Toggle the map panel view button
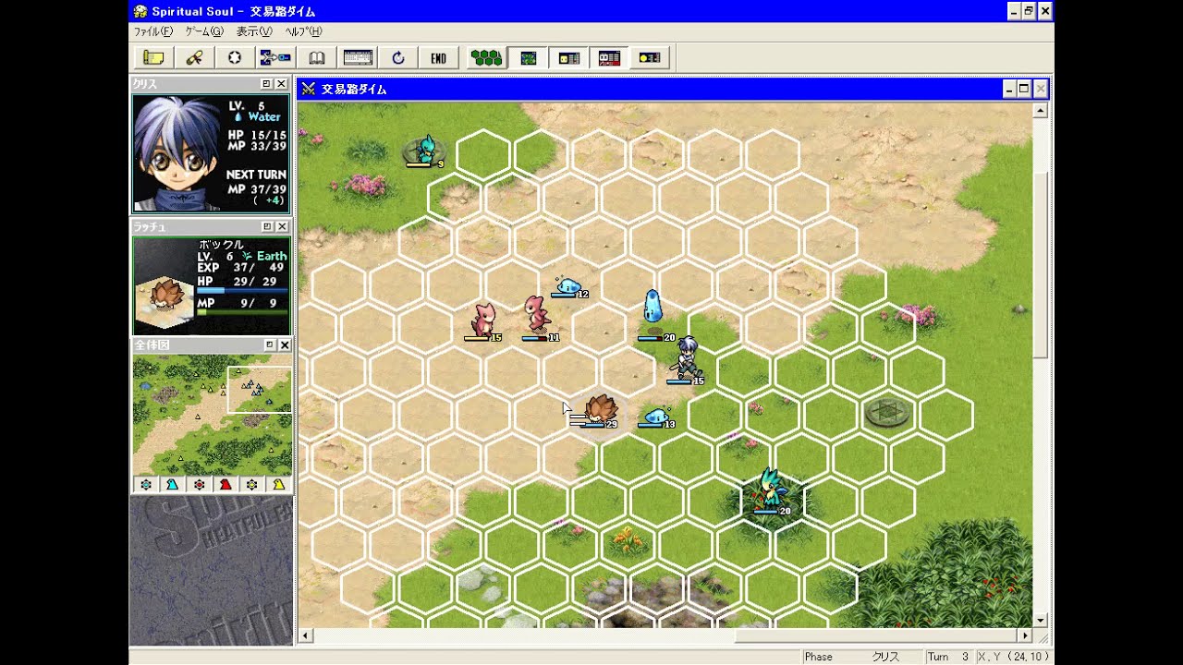Viewport: 1183px width, 665px height. (528, 58)
